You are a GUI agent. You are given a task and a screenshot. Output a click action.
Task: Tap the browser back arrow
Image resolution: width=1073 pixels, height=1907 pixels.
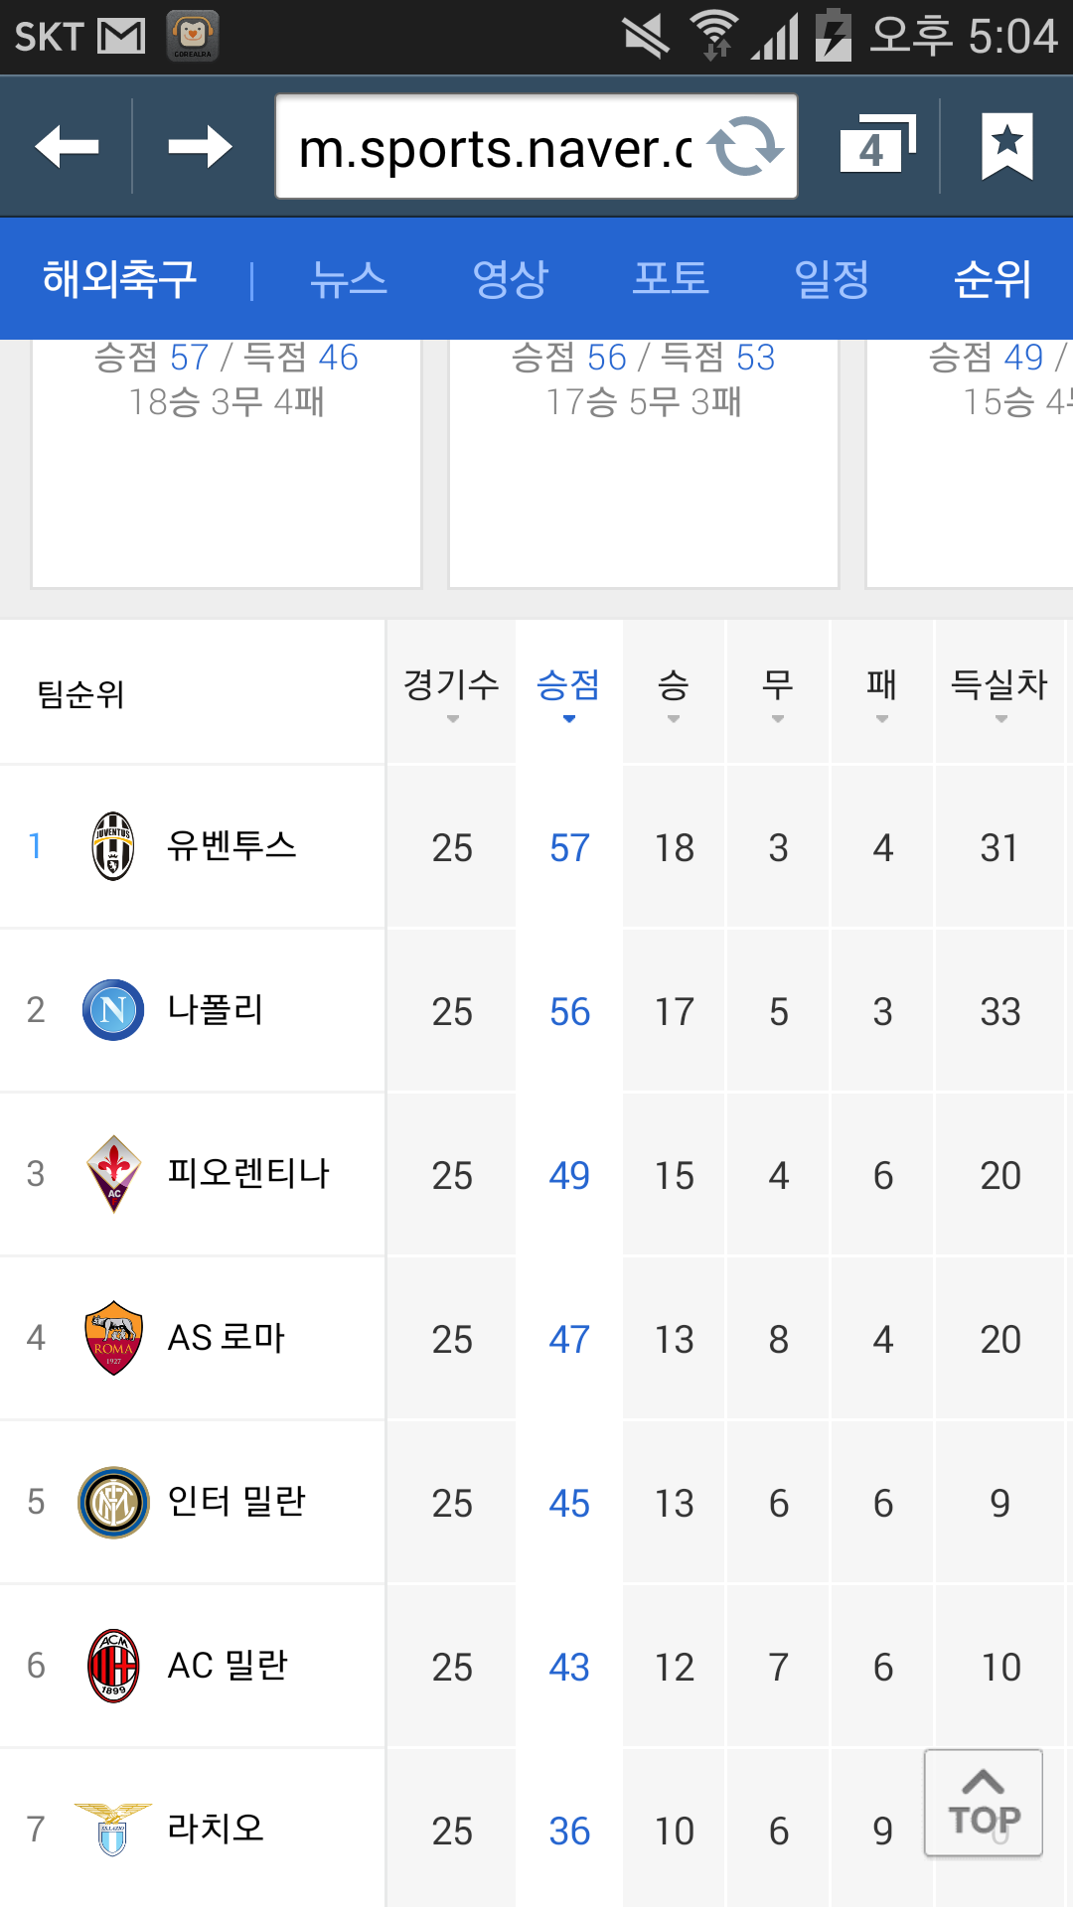tap(67, 147)
